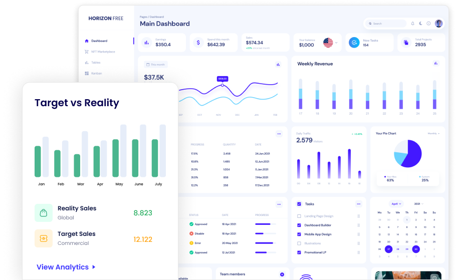456x280 pixels.
Task: Uncheck the Mobile App Design task
Action: coord(299,234)
